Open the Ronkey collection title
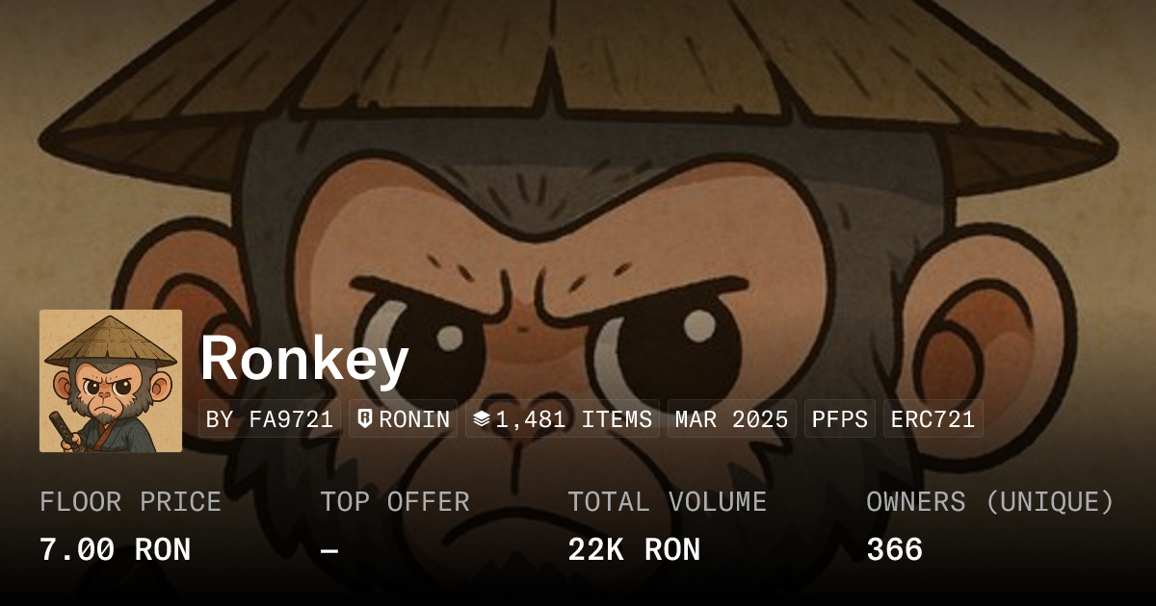The height and width of the screenshot is (606, 1156). [x=304, y=359]
